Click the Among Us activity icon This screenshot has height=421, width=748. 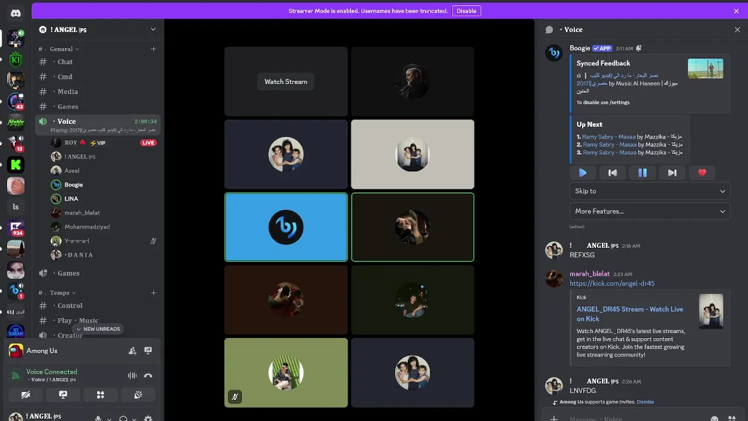(16, 351)
